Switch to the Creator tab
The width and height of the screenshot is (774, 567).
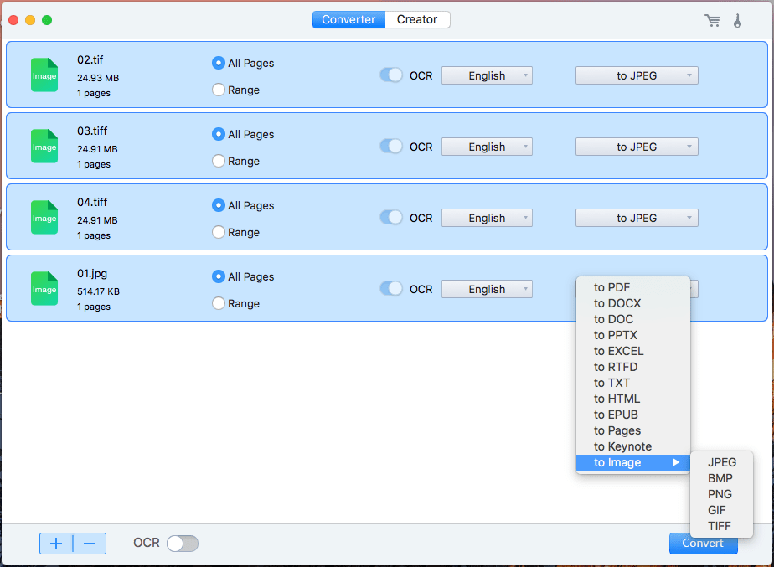pyautogui.click(x=417, y=20)
